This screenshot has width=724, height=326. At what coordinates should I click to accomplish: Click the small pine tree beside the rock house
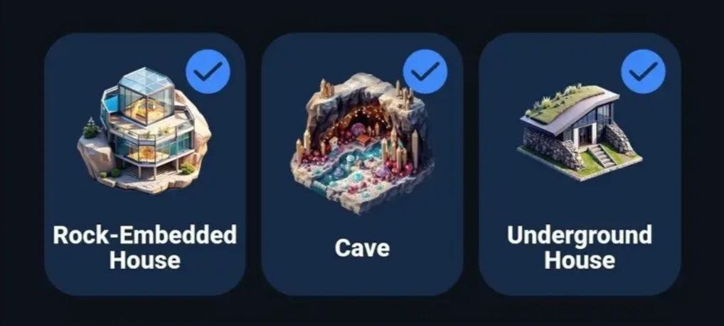coord(90,129)
